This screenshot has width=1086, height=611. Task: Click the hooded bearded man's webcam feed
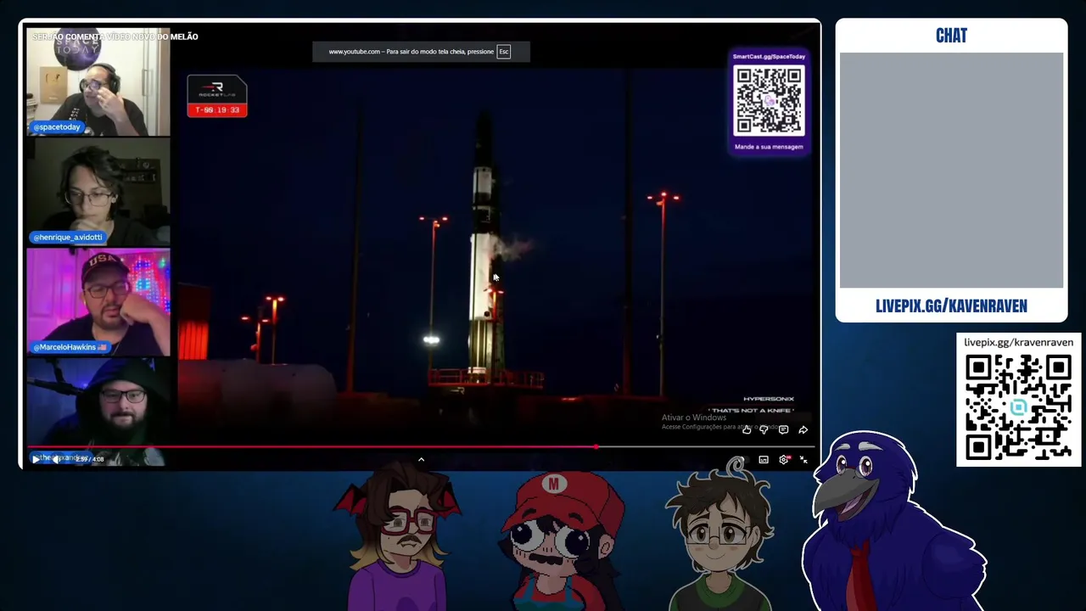pos(98,411)
